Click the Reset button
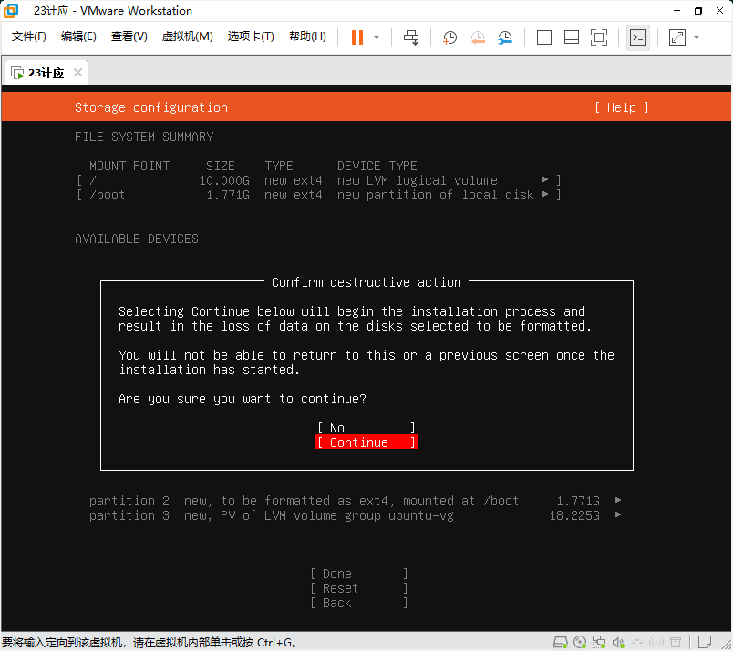The height and width of the screenshot is (651, 733). pyautogui.click(x=359, y=588)
